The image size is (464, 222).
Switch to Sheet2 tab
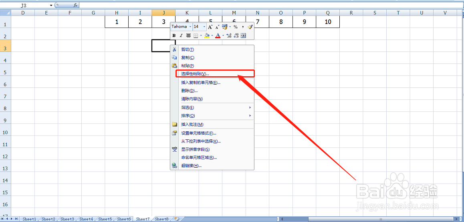48,219
